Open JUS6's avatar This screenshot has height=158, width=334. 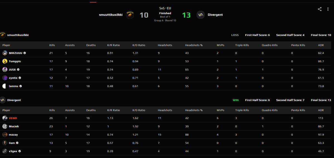click(x=5, y=70)
